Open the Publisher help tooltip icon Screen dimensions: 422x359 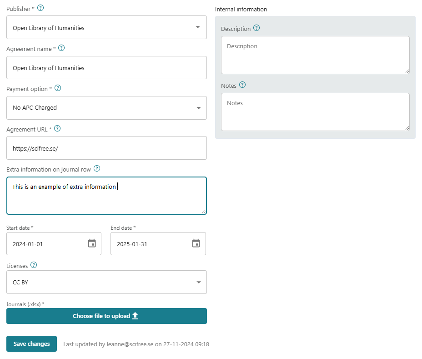point(40,8)
